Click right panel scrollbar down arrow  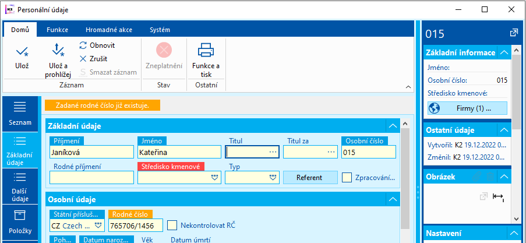517,219
